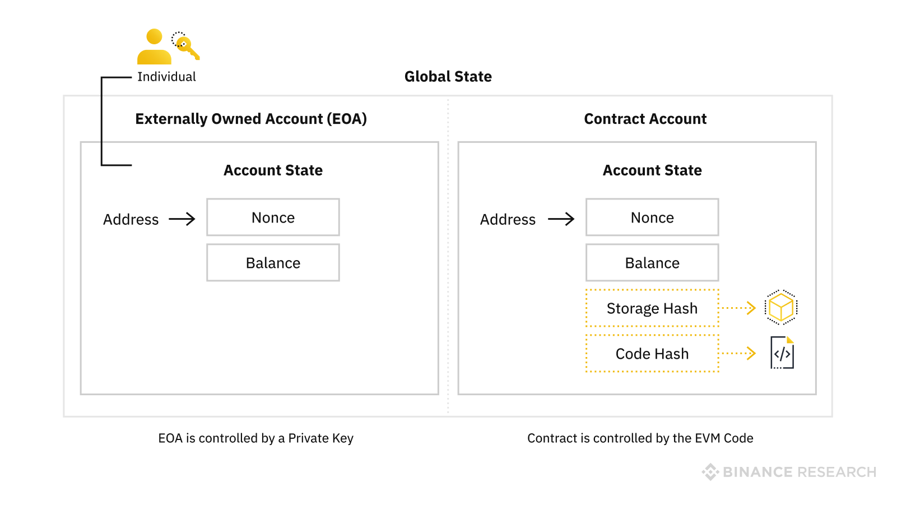
Task: Select the EOA Nonce box
Action: pos(273,217)
